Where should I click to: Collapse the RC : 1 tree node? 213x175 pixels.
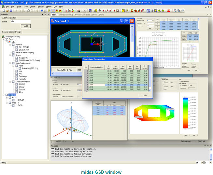(7, 98)
